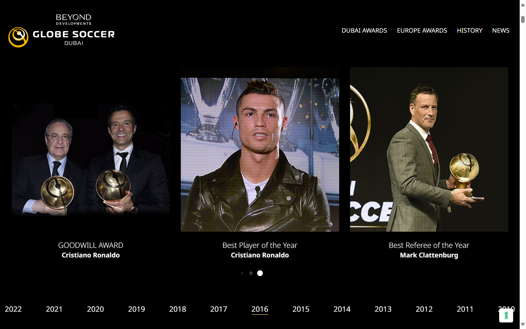Click the scrollbar down arrow

point(523,324)
